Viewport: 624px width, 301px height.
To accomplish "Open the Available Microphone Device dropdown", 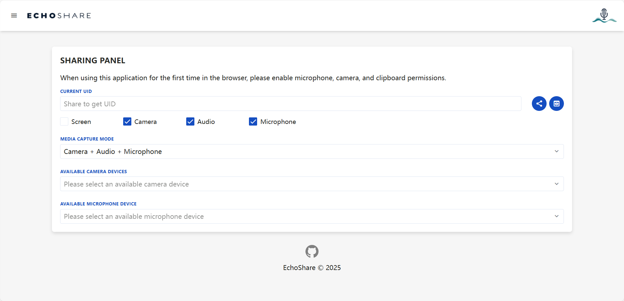I will point(312,217).
